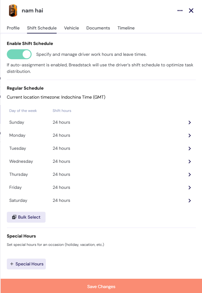This screenshot has height=293, width=202.
Task: Open Tuesday shift details arrow
Action: coord(190,149)
